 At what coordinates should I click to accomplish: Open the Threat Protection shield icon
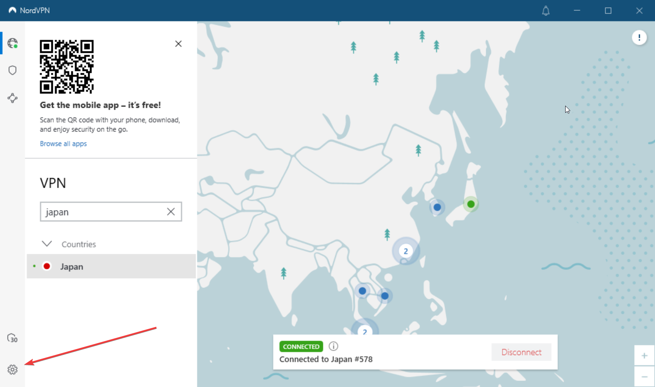pyautogui.click(x=12, y=70)
